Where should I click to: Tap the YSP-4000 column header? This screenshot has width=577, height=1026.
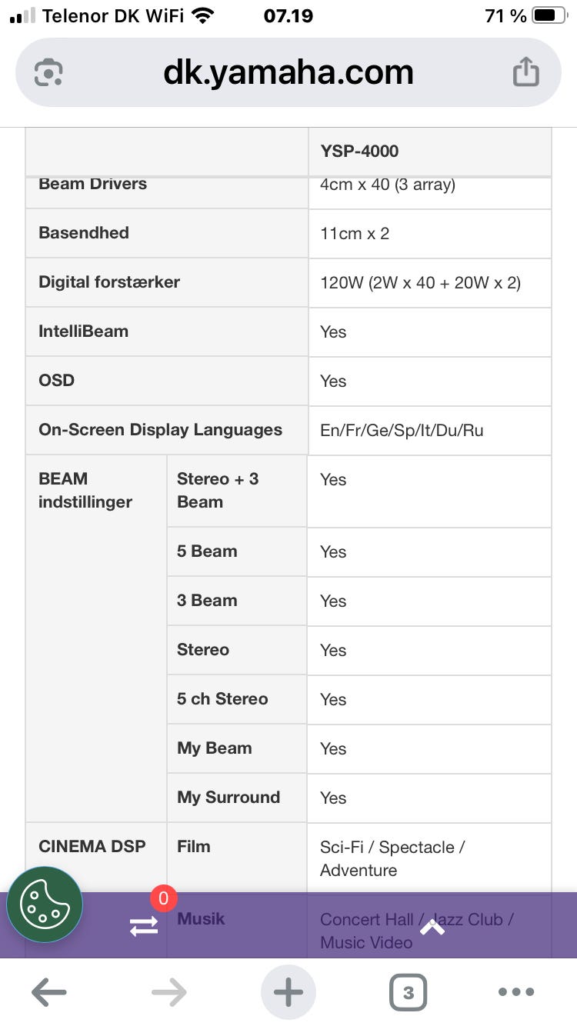point(359,151)
